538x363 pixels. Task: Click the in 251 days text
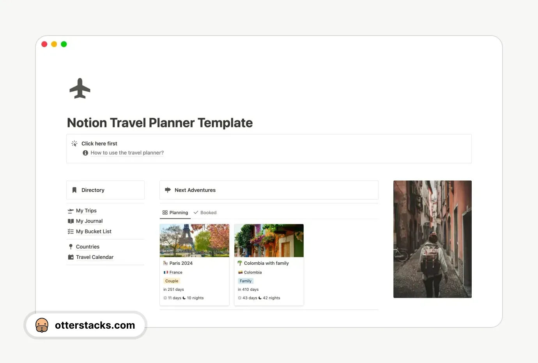pos(173,290)
